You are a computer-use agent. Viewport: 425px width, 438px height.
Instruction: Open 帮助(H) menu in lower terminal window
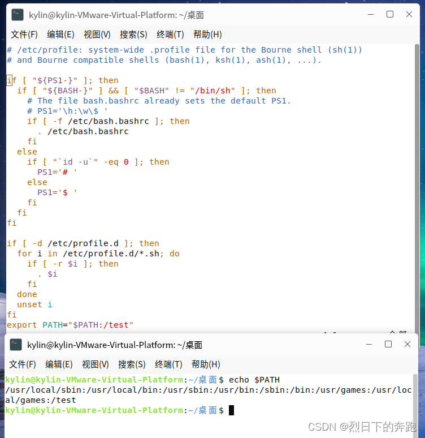pos(206,364)
